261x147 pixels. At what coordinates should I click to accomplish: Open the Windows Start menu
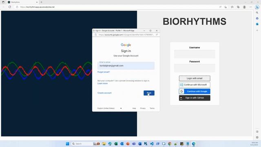click(67, 144)
